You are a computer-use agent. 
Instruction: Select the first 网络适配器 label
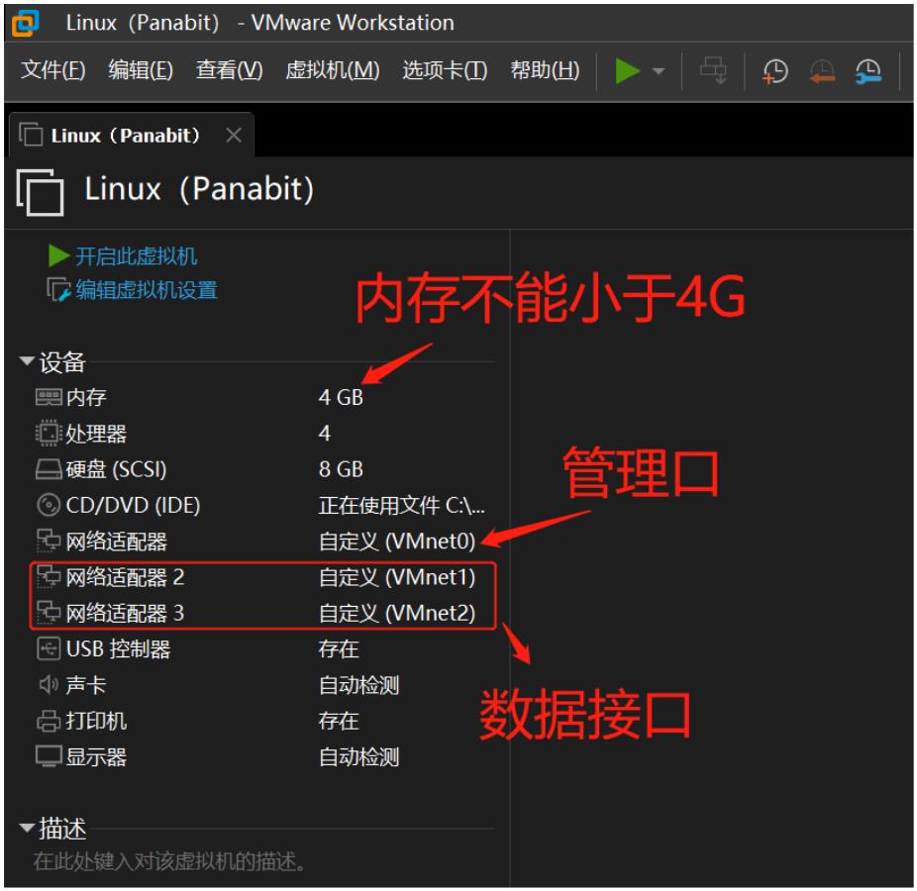(x=117, y=542)
